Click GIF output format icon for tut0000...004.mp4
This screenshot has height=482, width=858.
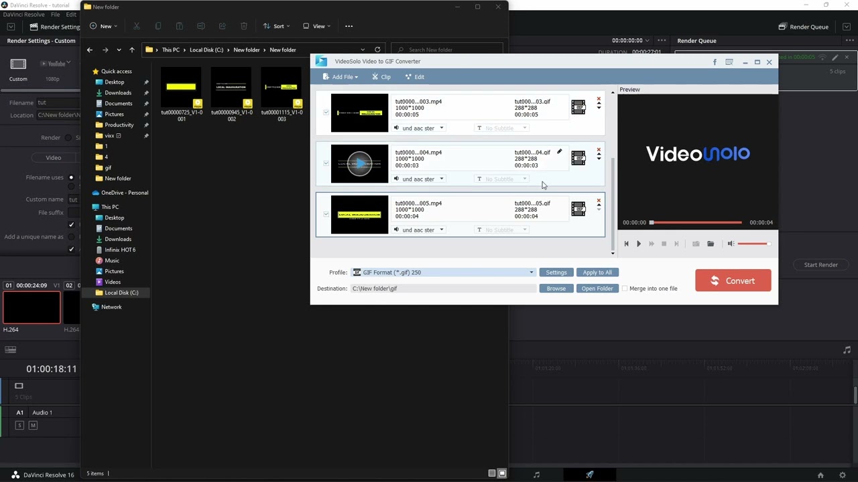[x=578, y=158]
